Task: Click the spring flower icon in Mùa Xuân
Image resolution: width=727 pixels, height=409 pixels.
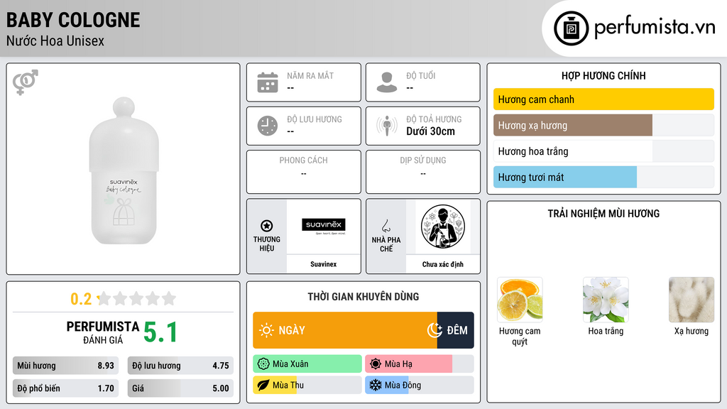Action: (263, 364)
